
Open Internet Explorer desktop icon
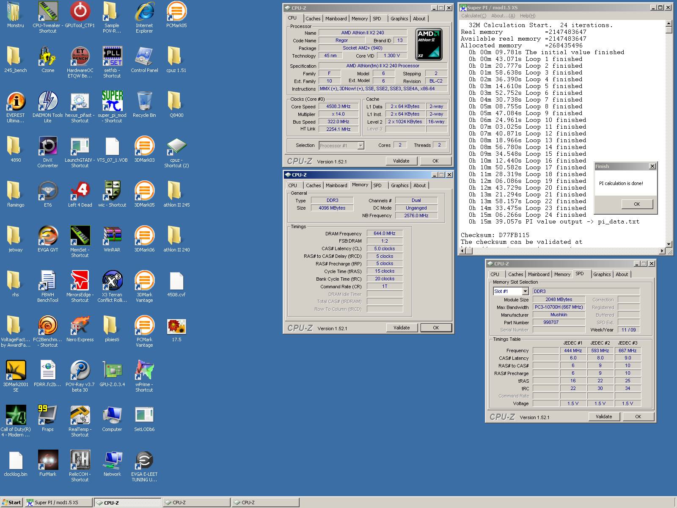tap(144, 12)
